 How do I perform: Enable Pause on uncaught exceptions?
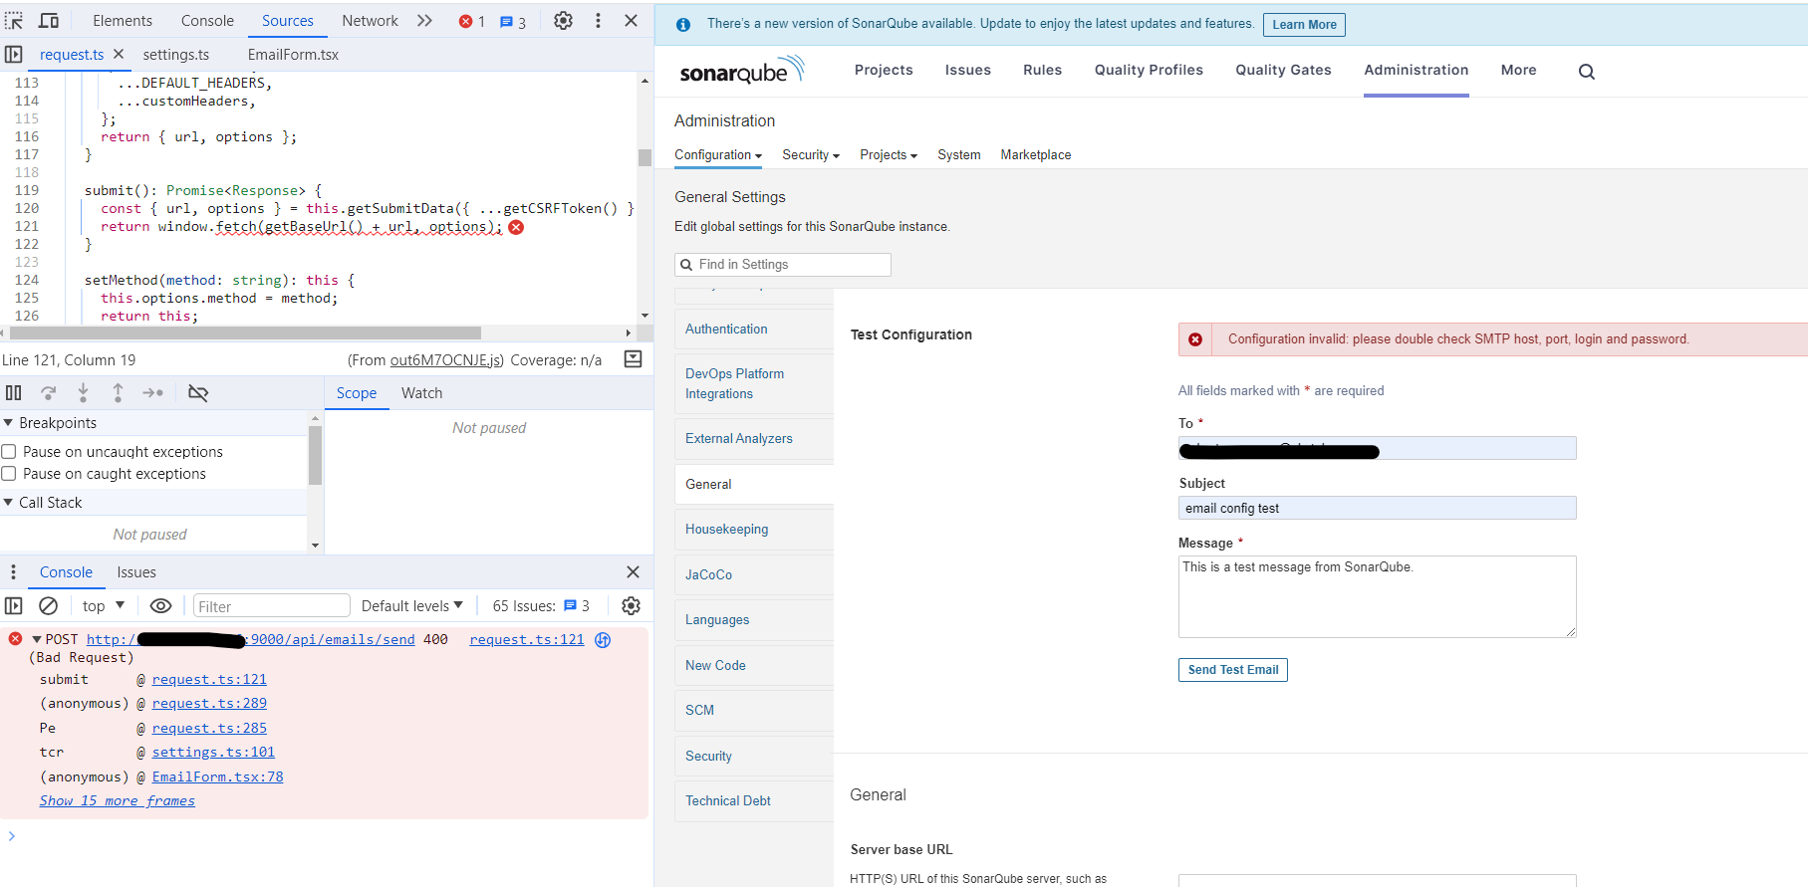coord(9,452)
